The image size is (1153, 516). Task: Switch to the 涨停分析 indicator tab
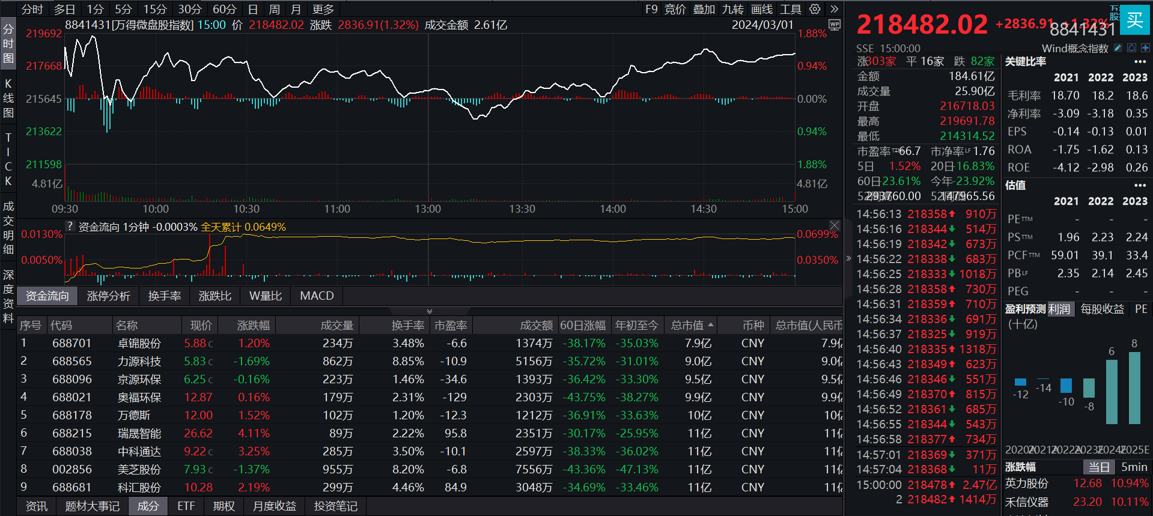(x=108, y=296)
